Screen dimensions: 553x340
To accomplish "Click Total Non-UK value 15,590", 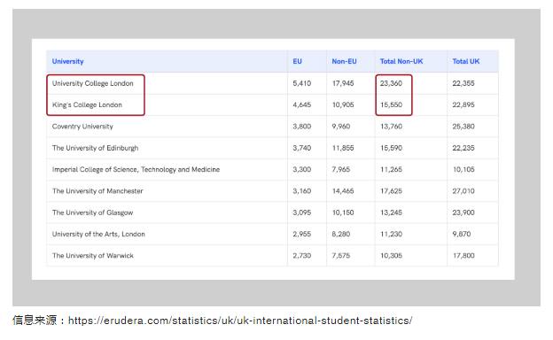I will pyautogui.click(x=391, y=148).
